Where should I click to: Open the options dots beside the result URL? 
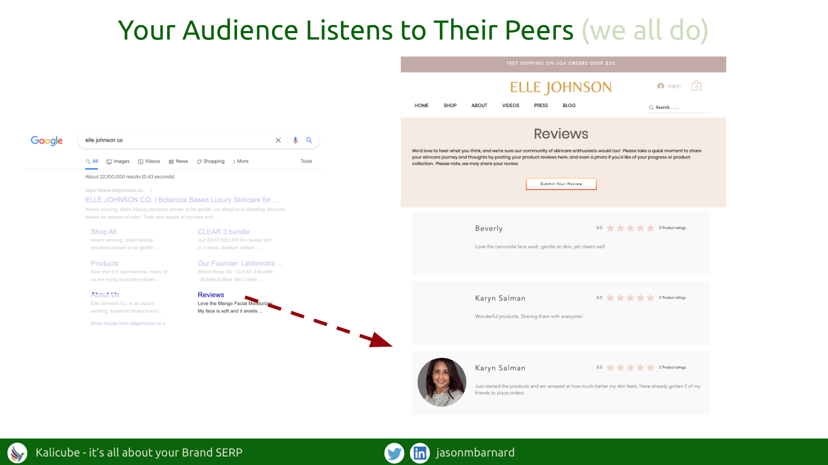[x=151, y=190]
